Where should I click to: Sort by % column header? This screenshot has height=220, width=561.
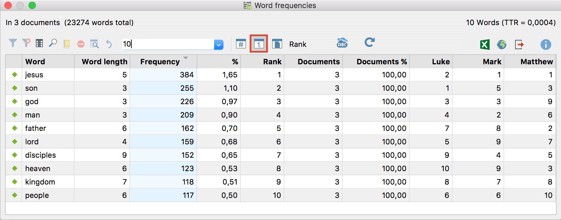tap(219, 62)
